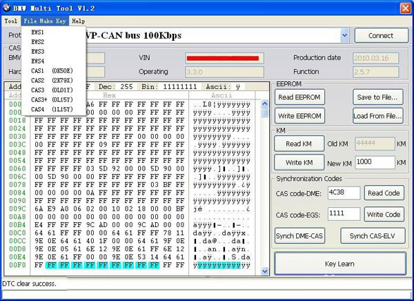Click the New KM input field
414x301 pixels.
[x=375, y=162]
